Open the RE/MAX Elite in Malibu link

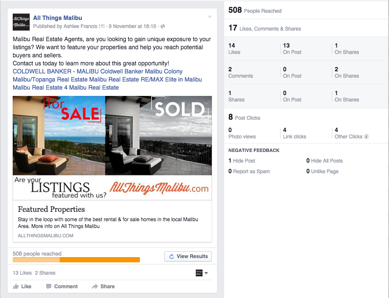[173, 79]
